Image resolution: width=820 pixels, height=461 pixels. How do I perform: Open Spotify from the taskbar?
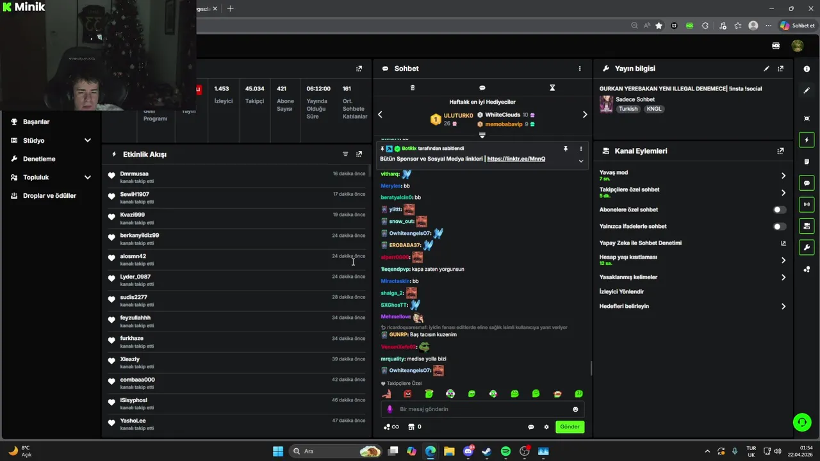(505, 451)
